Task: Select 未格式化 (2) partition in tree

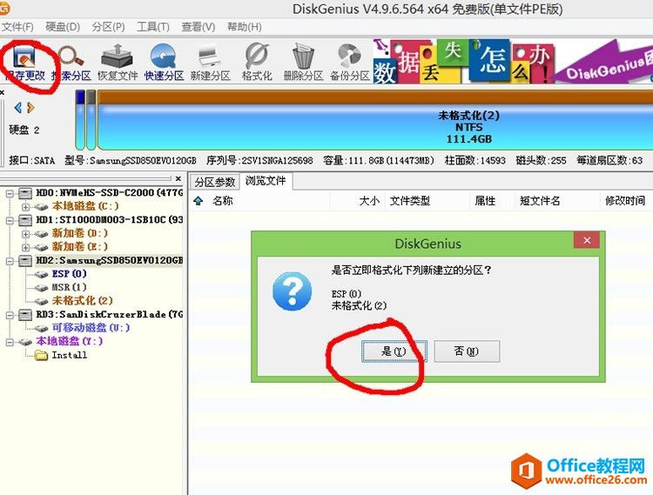Action: 82,301
